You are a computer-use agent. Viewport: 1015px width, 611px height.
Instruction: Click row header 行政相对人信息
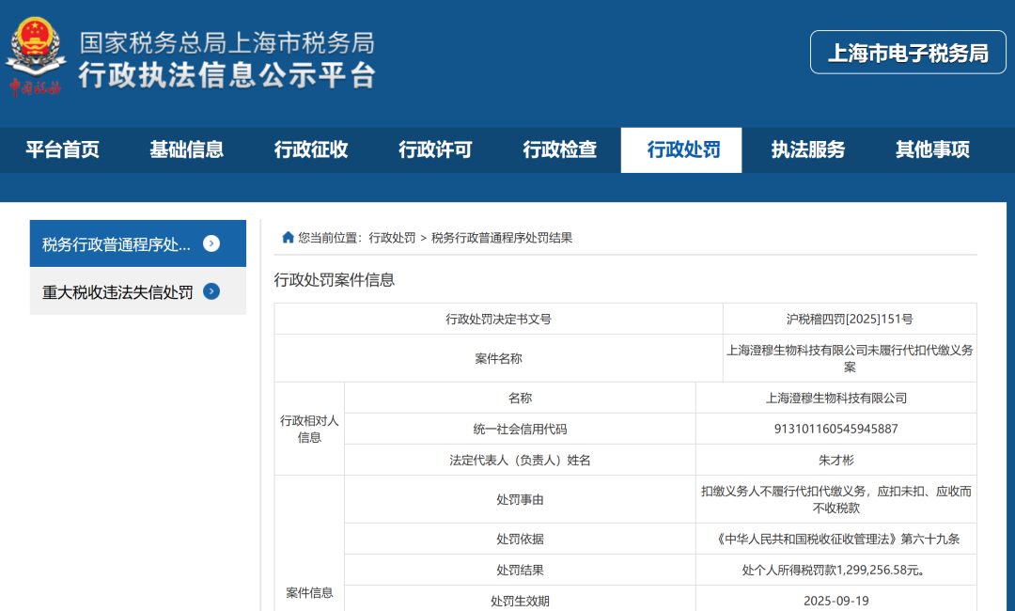click(309, 430)
